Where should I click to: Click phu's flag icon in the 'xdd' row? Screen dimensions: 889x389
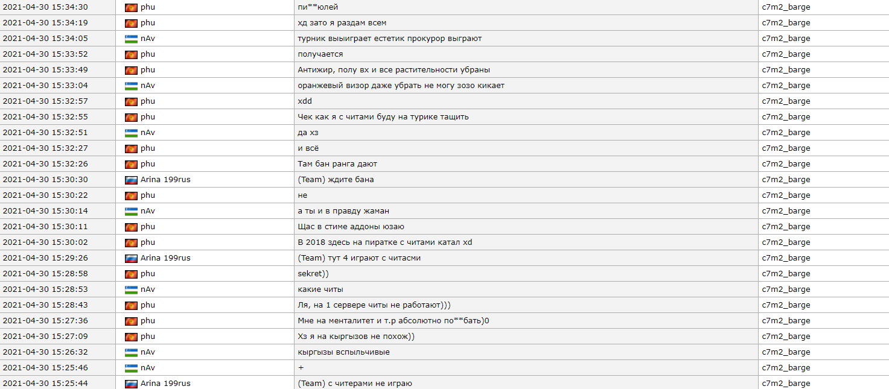click(131, 101)
